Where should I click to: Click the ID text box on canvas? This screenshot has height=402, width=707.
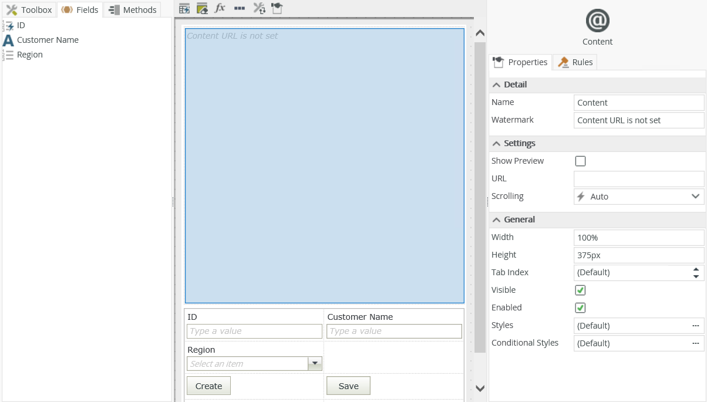click(254, 331)
